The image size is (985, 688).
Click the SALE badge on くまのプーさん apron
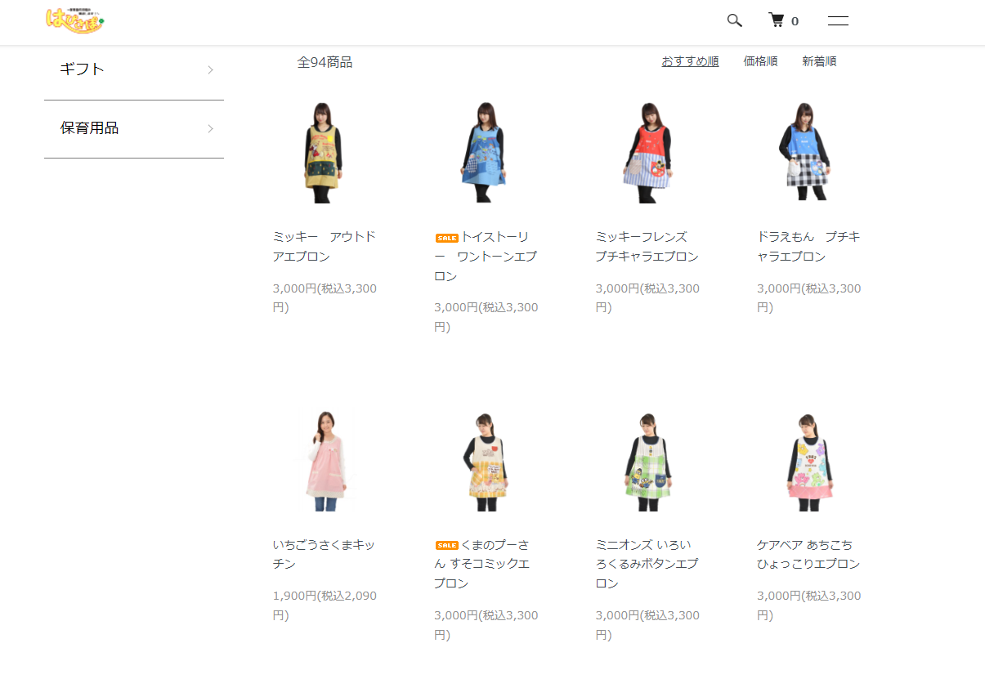[447, 544]
